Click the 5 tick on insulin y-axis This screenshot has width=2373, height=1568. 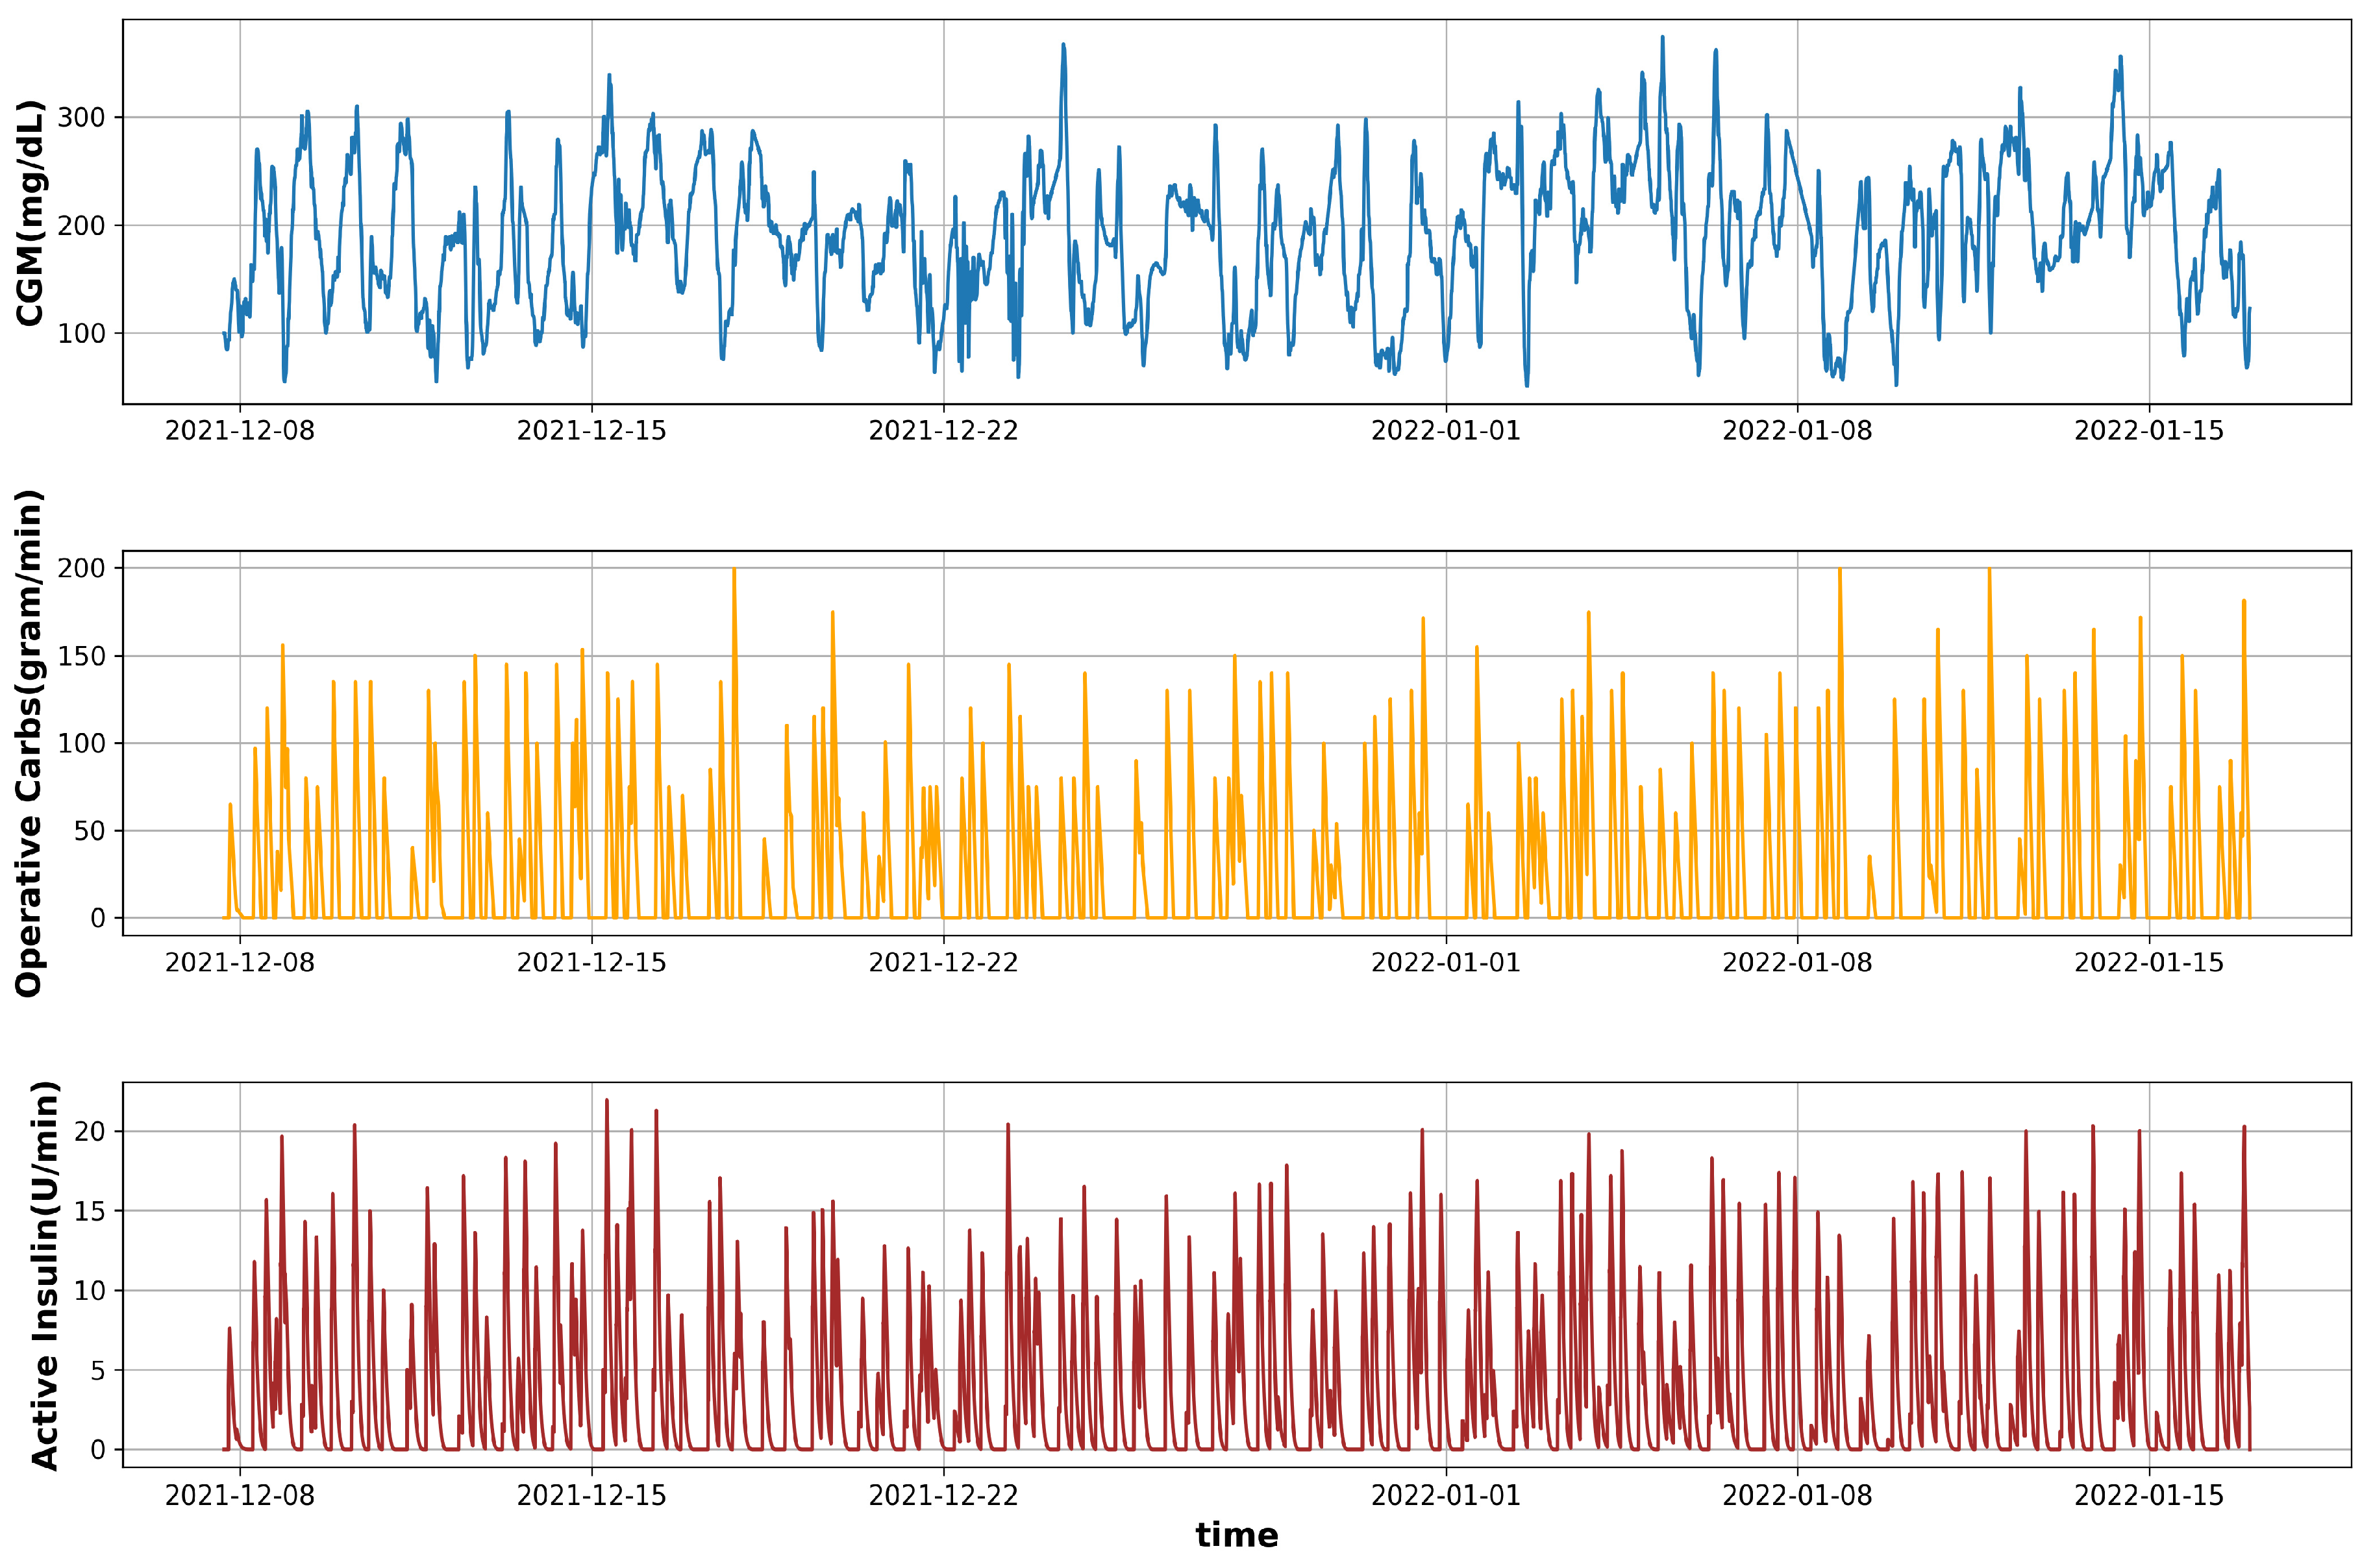97,1371
